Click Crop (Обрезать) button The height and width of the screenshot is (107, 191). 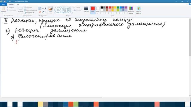pos(28,7)
